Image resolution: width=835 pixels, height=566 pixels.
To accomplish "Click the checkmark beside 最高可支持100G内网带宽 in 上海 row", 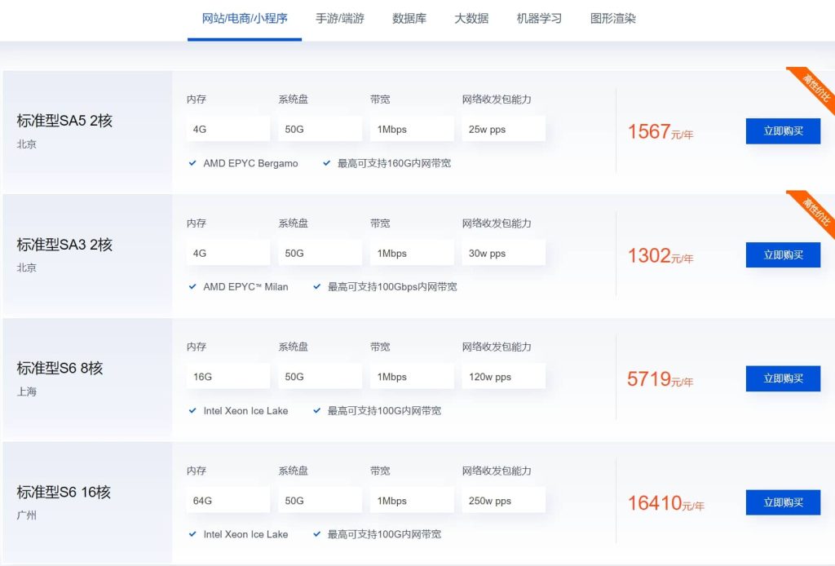I will [x=316, y=411].
